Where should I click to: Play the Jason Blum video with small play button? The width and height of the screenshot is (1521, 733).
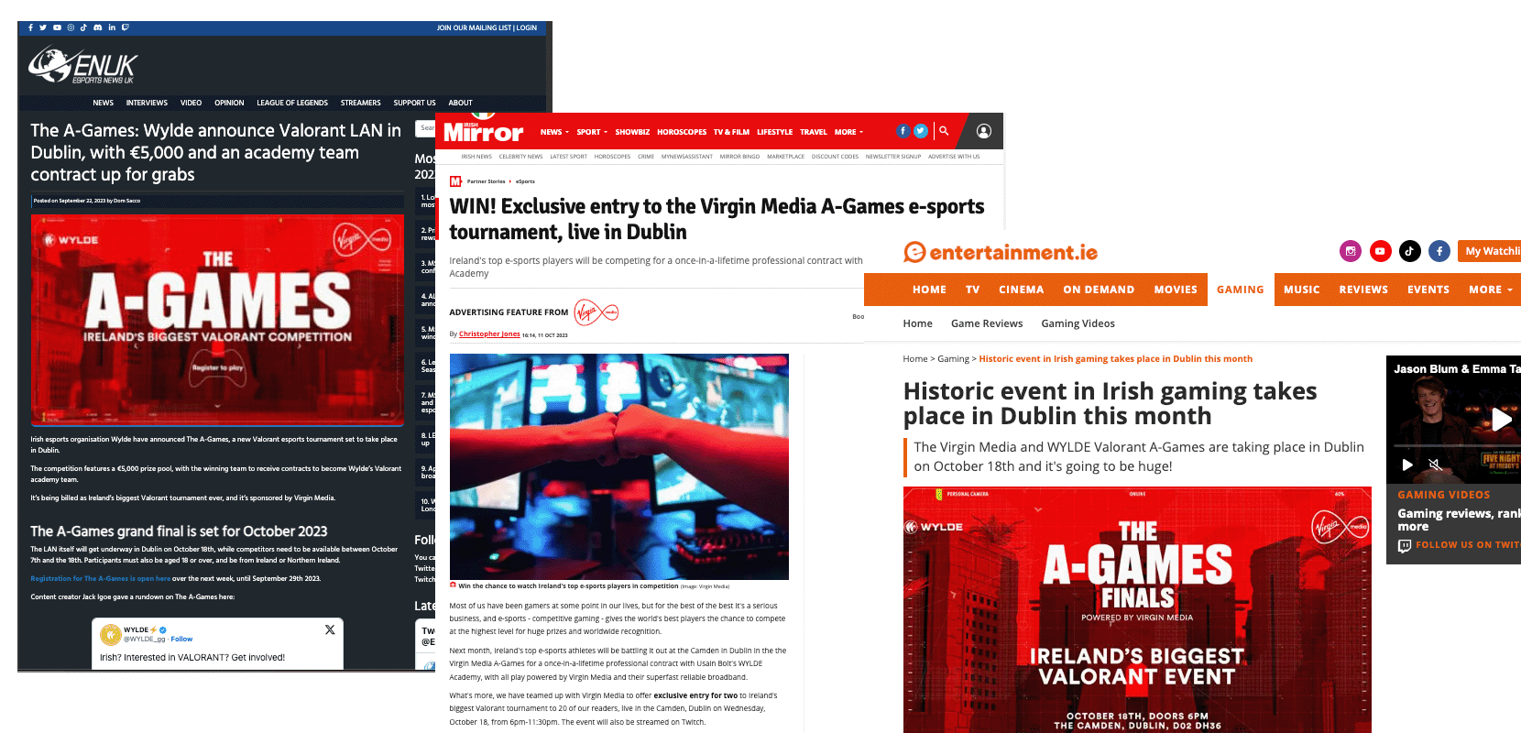[1407, 465]
